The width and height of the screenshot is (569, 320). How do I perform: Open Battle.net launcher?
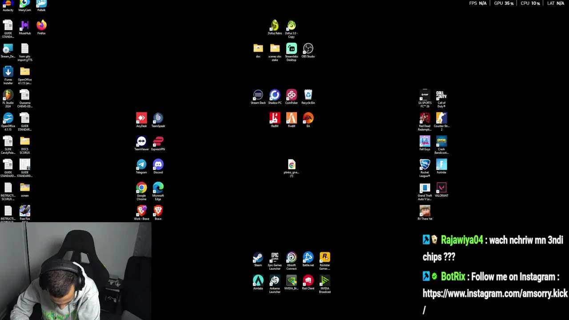(x=308, y=260)
